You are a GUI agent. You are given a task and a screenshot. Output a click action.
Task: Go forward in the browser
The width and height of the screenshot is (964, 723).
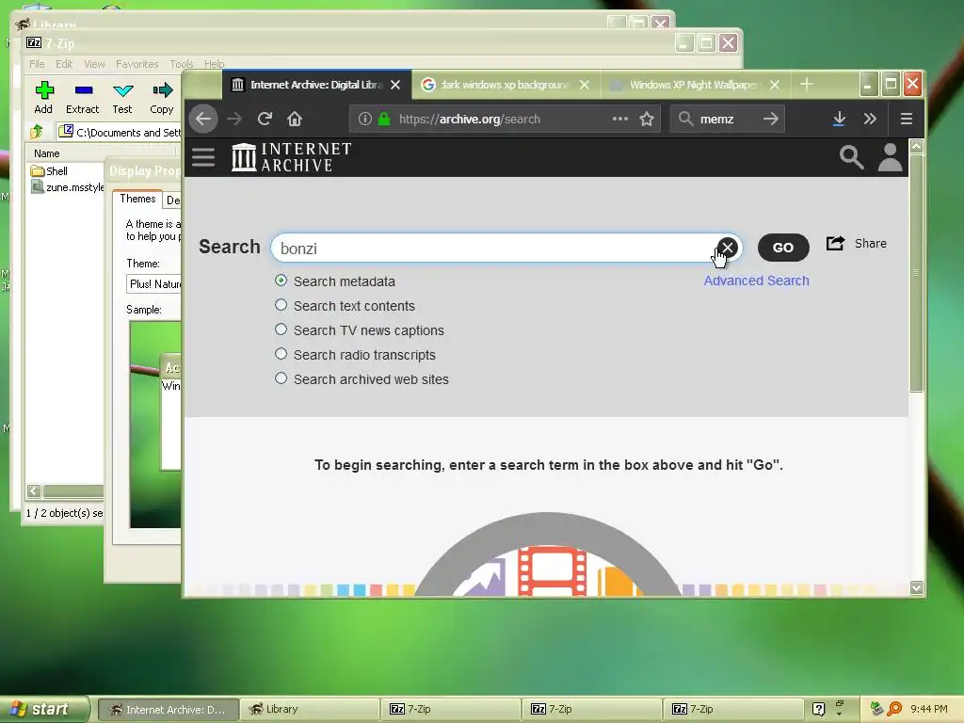coord(234,119)
